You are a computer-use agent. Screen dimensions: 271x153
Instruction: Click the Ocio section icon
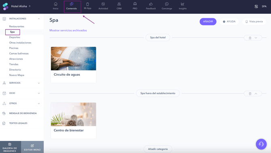tap(4, 93)
